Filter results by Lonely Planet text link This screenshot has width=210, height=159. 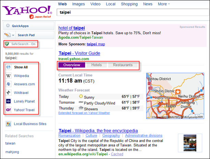tap(24, 101)
